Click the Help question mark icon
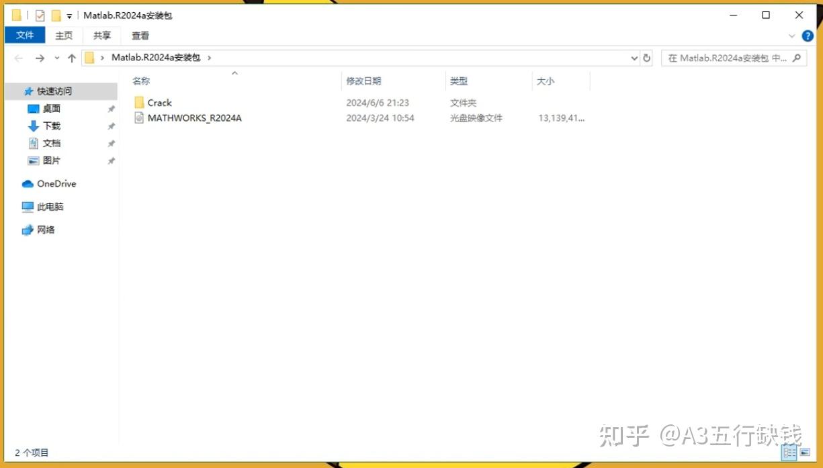The height and width of the screenshot is (468, 823). coord(807,36)
